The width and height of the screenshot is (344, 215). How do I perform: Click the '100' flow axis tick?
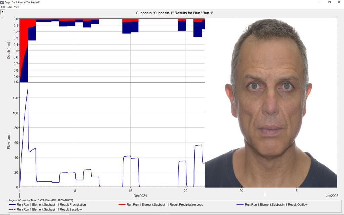[x=15, y=113]
